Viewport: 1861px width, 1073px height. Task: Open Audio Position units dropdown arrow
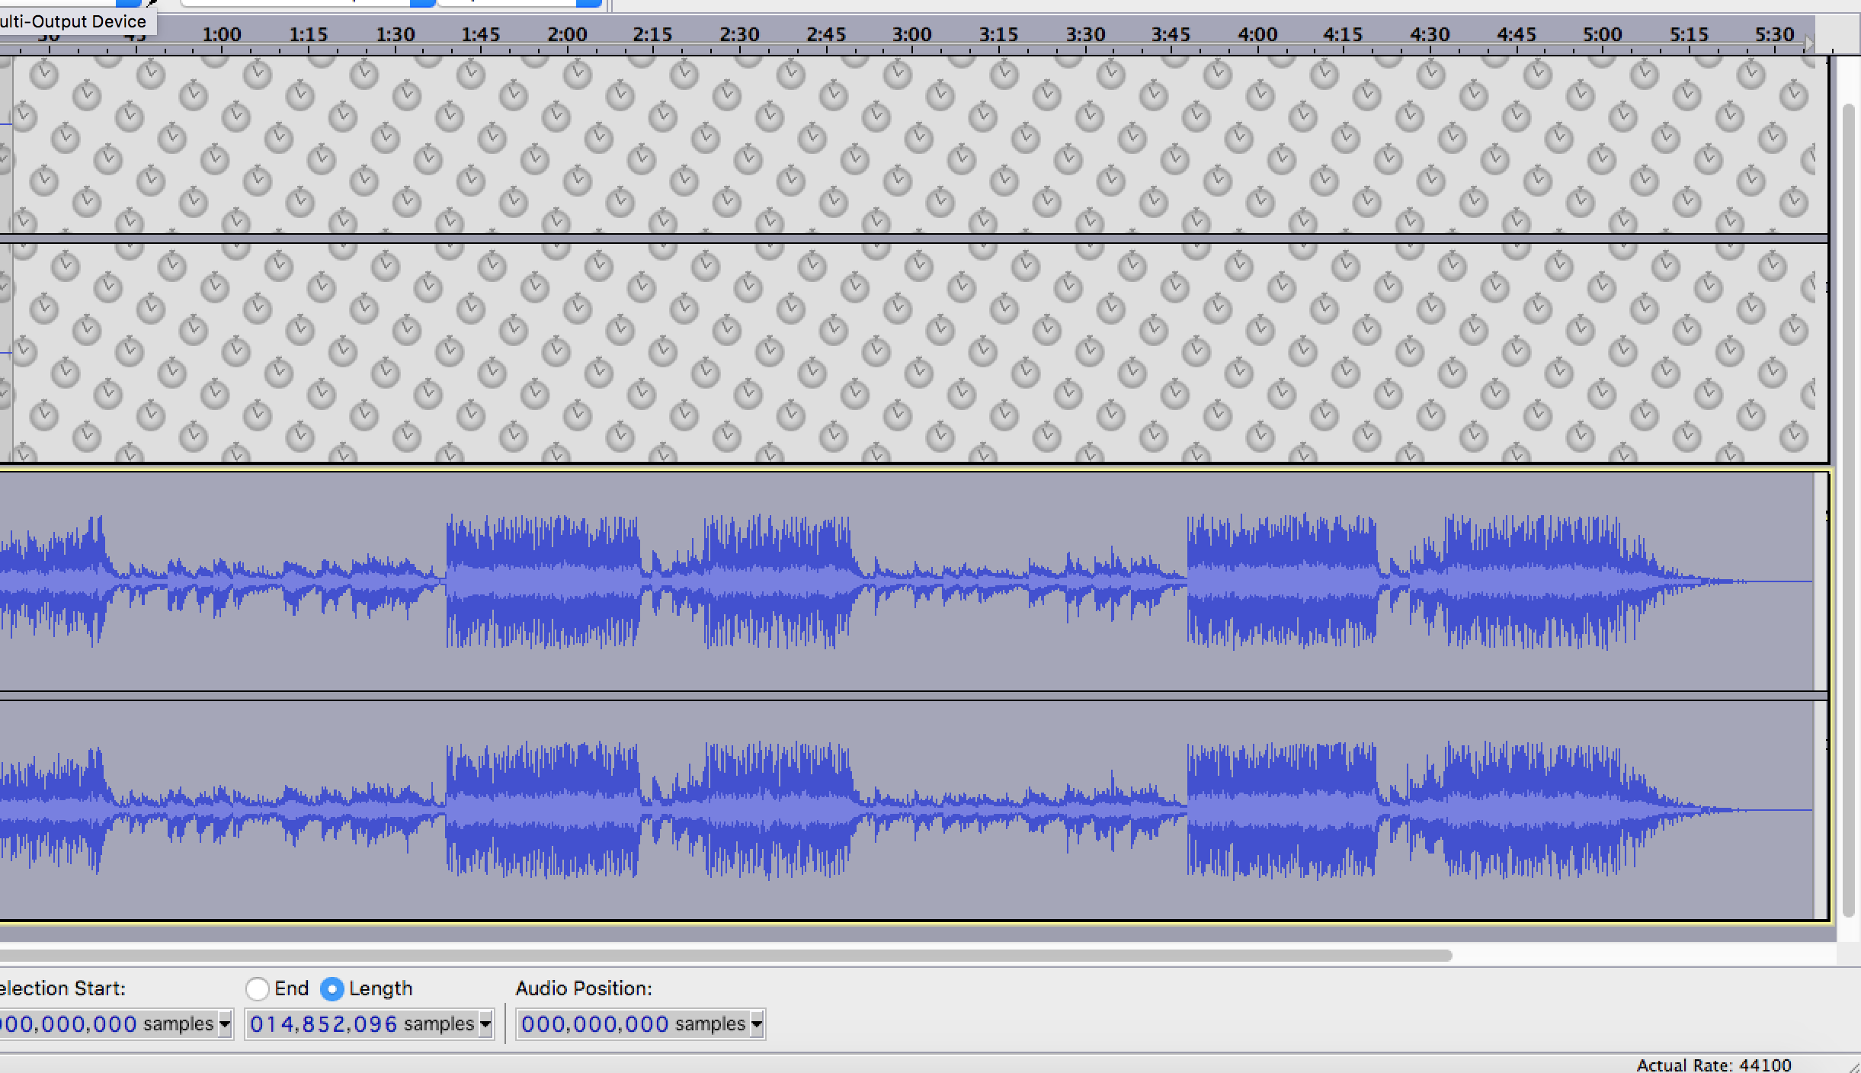pos(756,1023)
